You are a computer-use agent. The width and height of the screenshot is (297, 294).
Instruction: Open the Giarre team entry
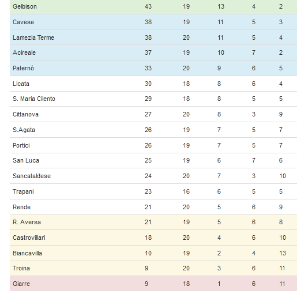click(21, 284)
